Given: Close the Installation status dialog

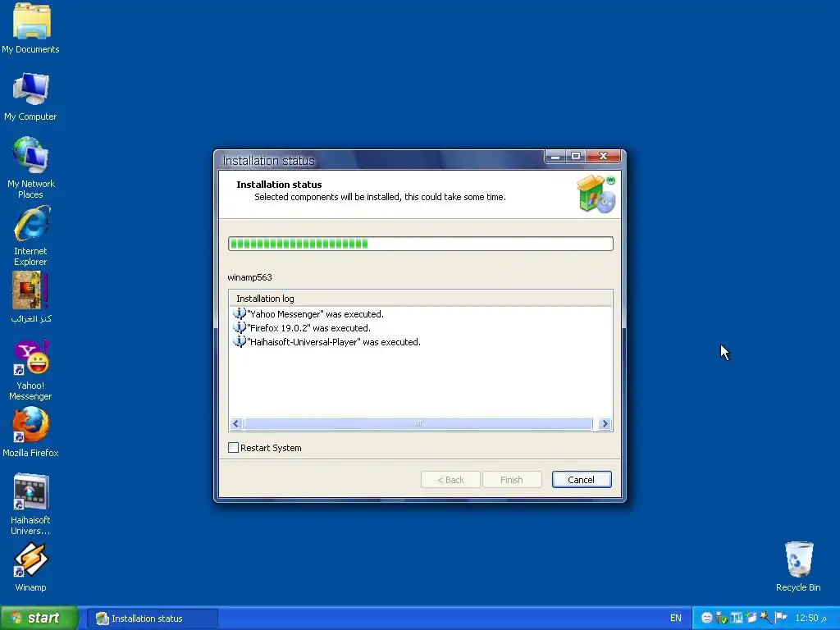Looking at the screenshot, I should (603, 156).
